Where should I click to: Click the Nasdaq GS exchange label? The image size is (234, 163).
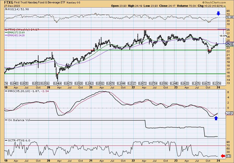pyautogui.click(x=73, y=3)
